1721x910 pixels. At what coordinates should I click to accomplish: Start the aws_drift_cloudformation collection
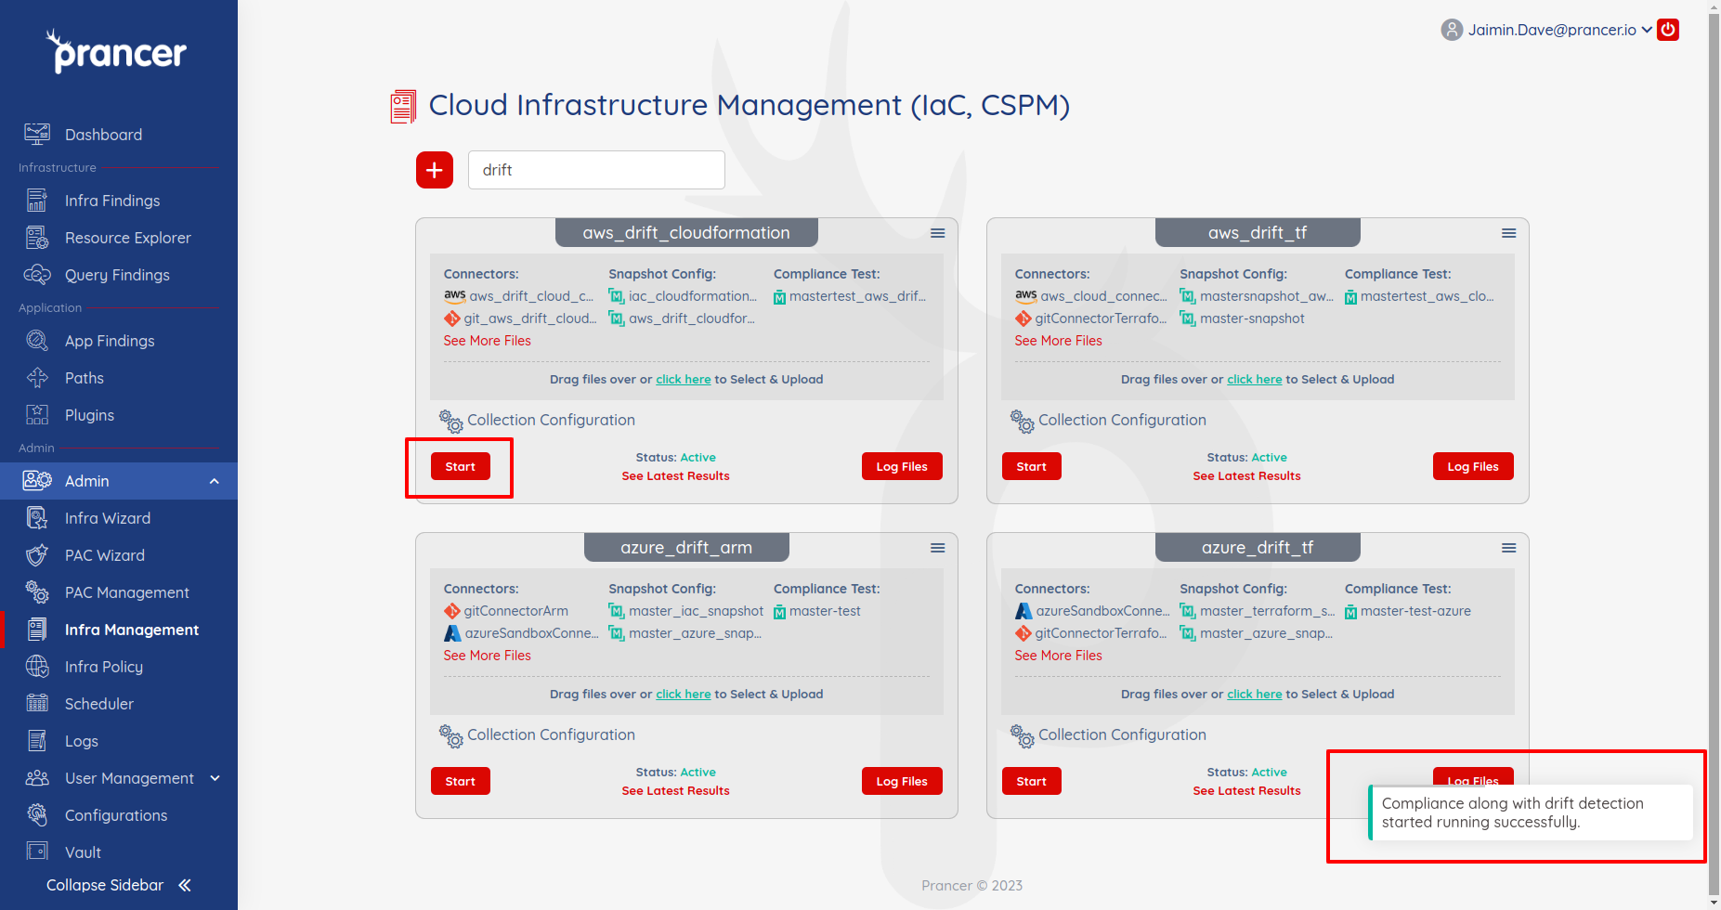[x=461, y=466]
